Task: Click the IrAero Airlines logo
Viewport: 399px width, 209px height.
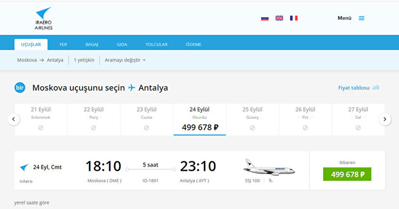Action: point(44,19)
